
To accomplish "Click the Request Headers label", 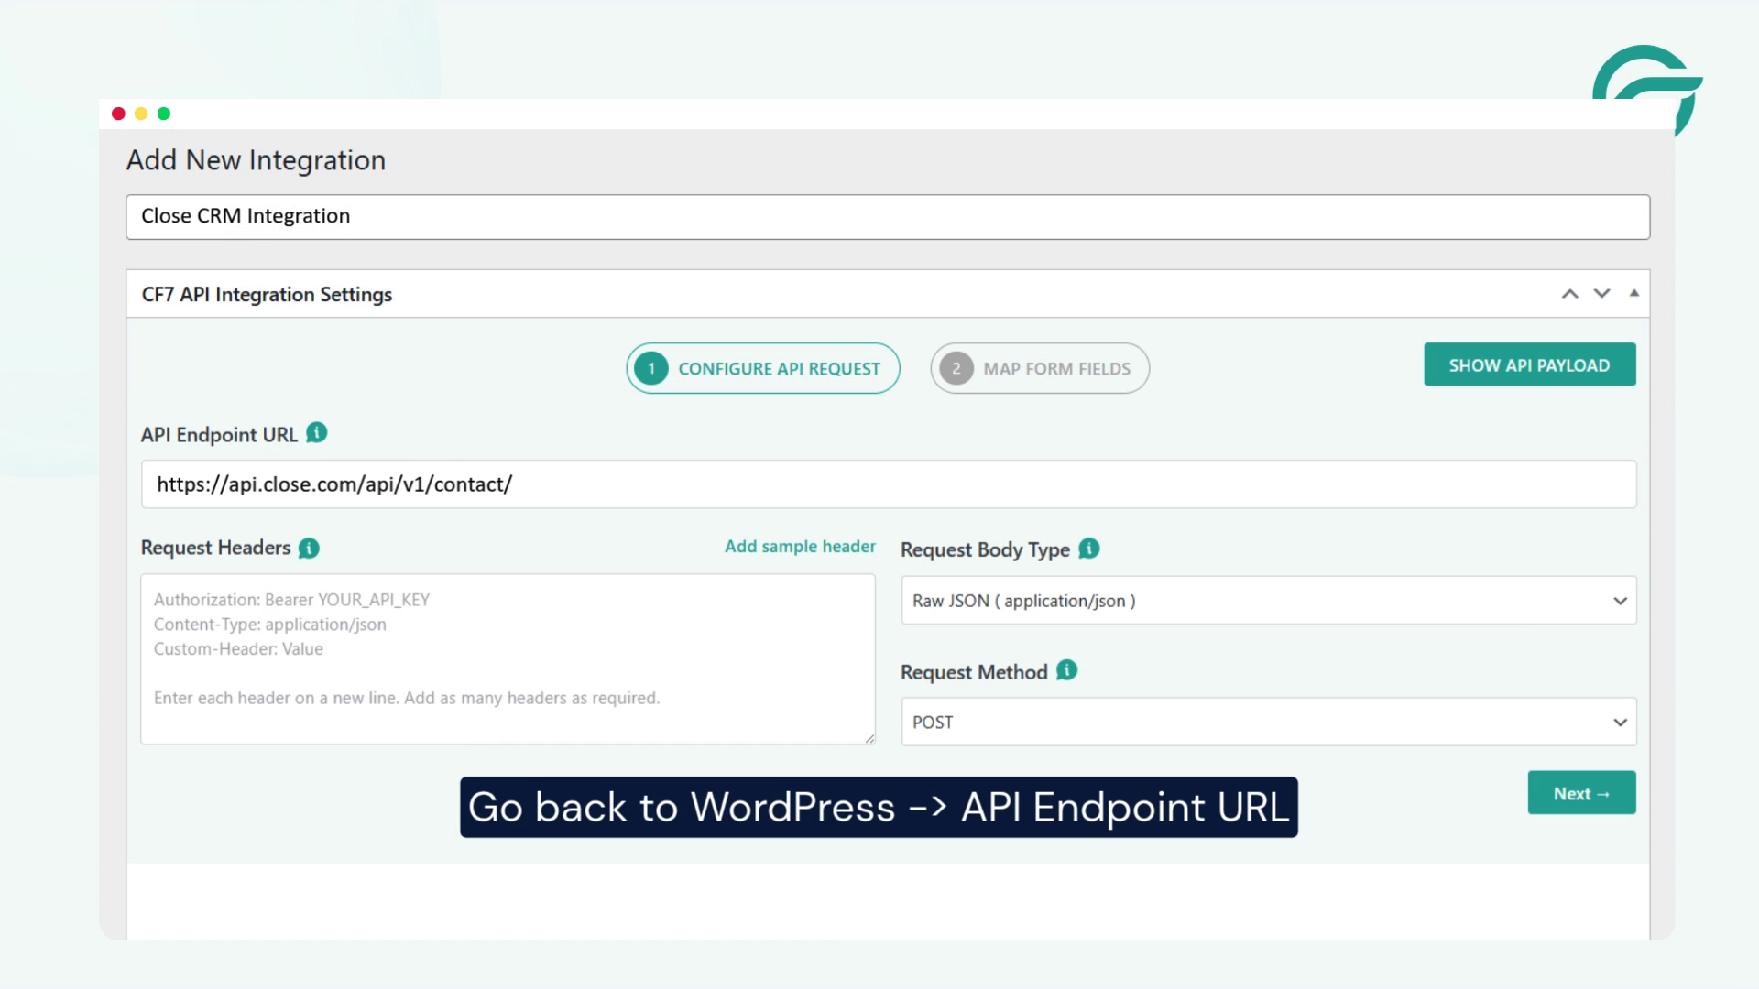I will [x=215, y=548].
